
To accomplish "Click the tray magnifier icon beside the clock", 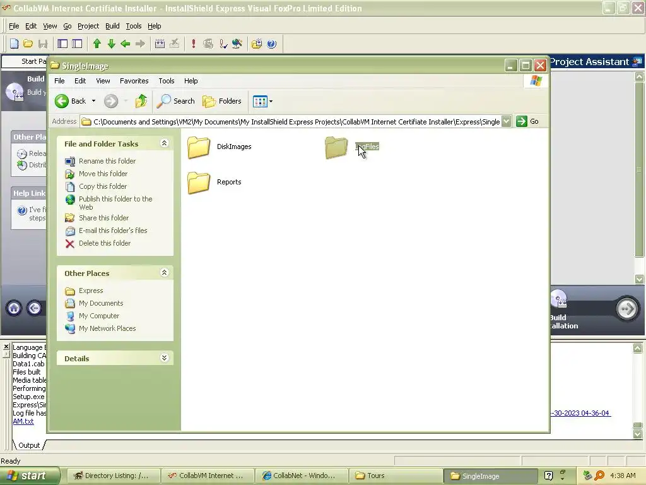I will pos(599,476).
